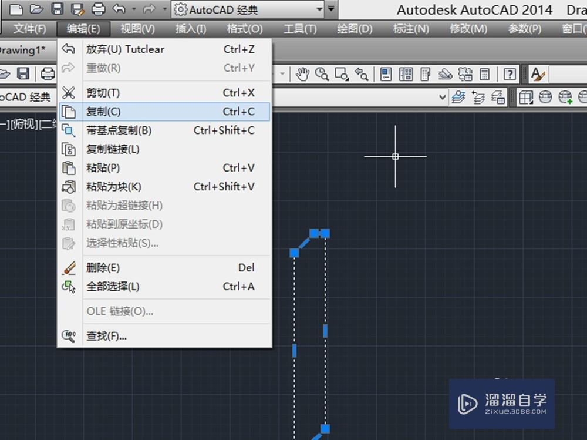Click the Redo arrow in quick access toolbar

point(149,8)
